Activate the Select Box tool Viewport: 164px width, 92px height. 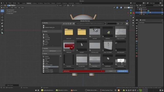pos(2,11)
